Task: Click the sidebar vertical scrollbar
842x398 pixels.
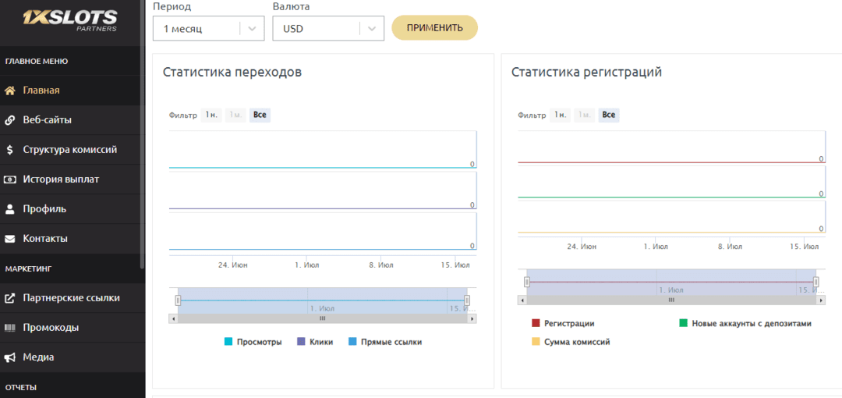Action: [143, 134]
